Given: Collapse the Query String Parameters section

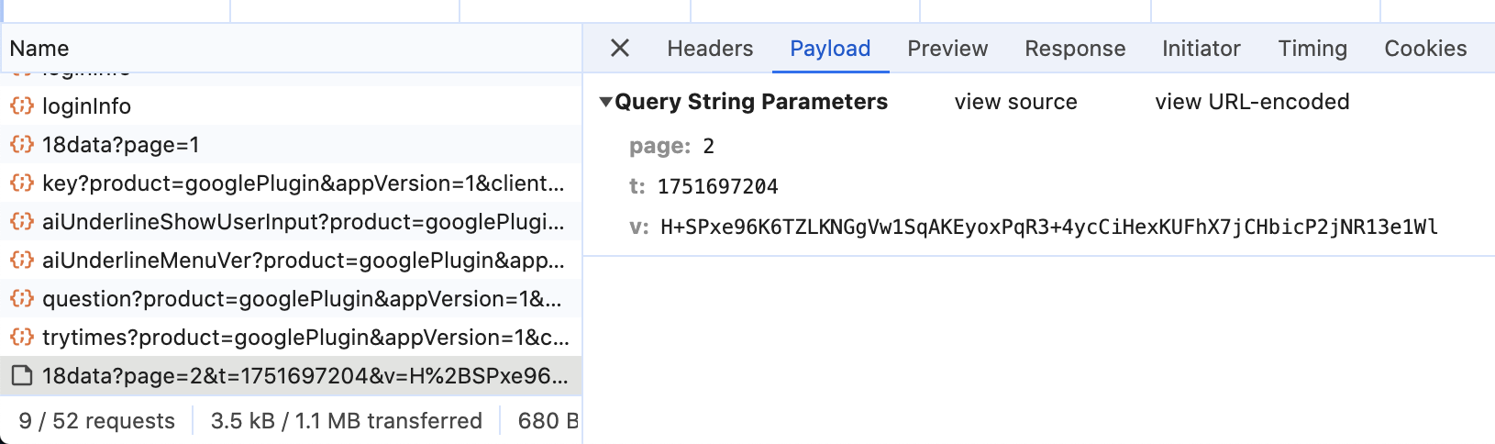Looking at the screenshot, I should click(x=605, y=102).
